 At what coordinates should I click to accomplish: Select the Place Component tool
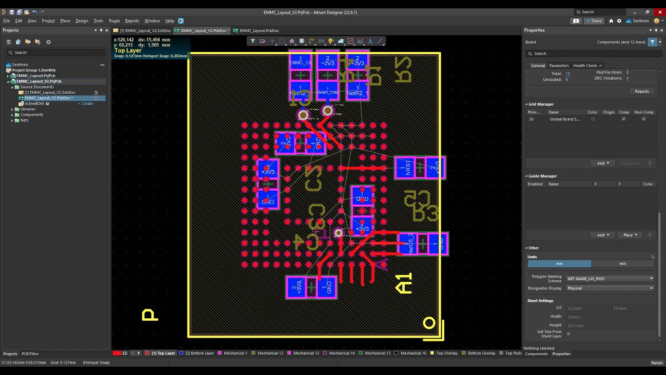(x=301, y=41)
